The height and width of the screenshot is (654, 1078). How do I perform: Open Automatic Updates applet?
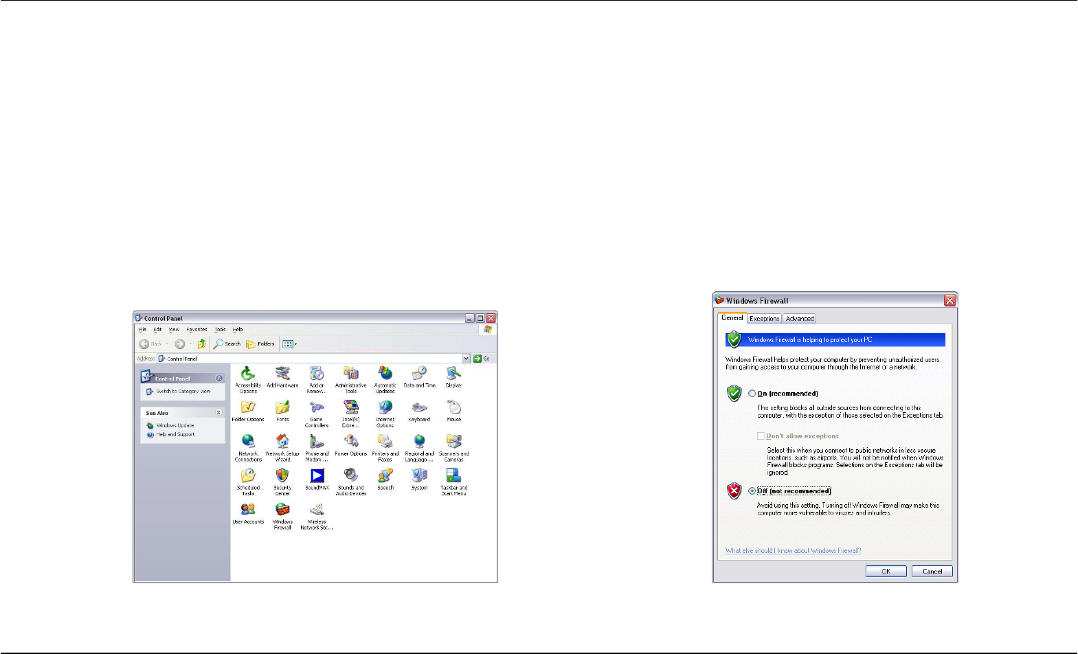coord(385,379)
